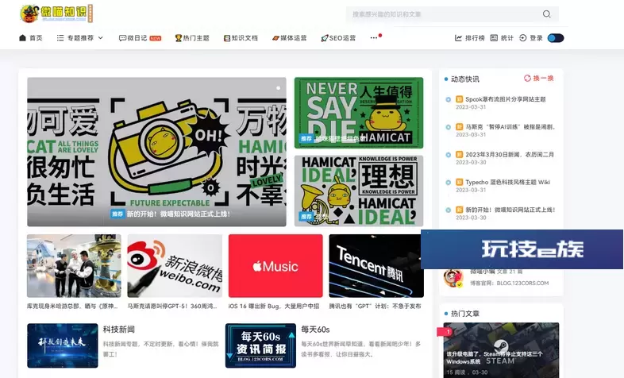Open the red Apple Music article thumbnail
624x378 pixels.
[275, 266]
